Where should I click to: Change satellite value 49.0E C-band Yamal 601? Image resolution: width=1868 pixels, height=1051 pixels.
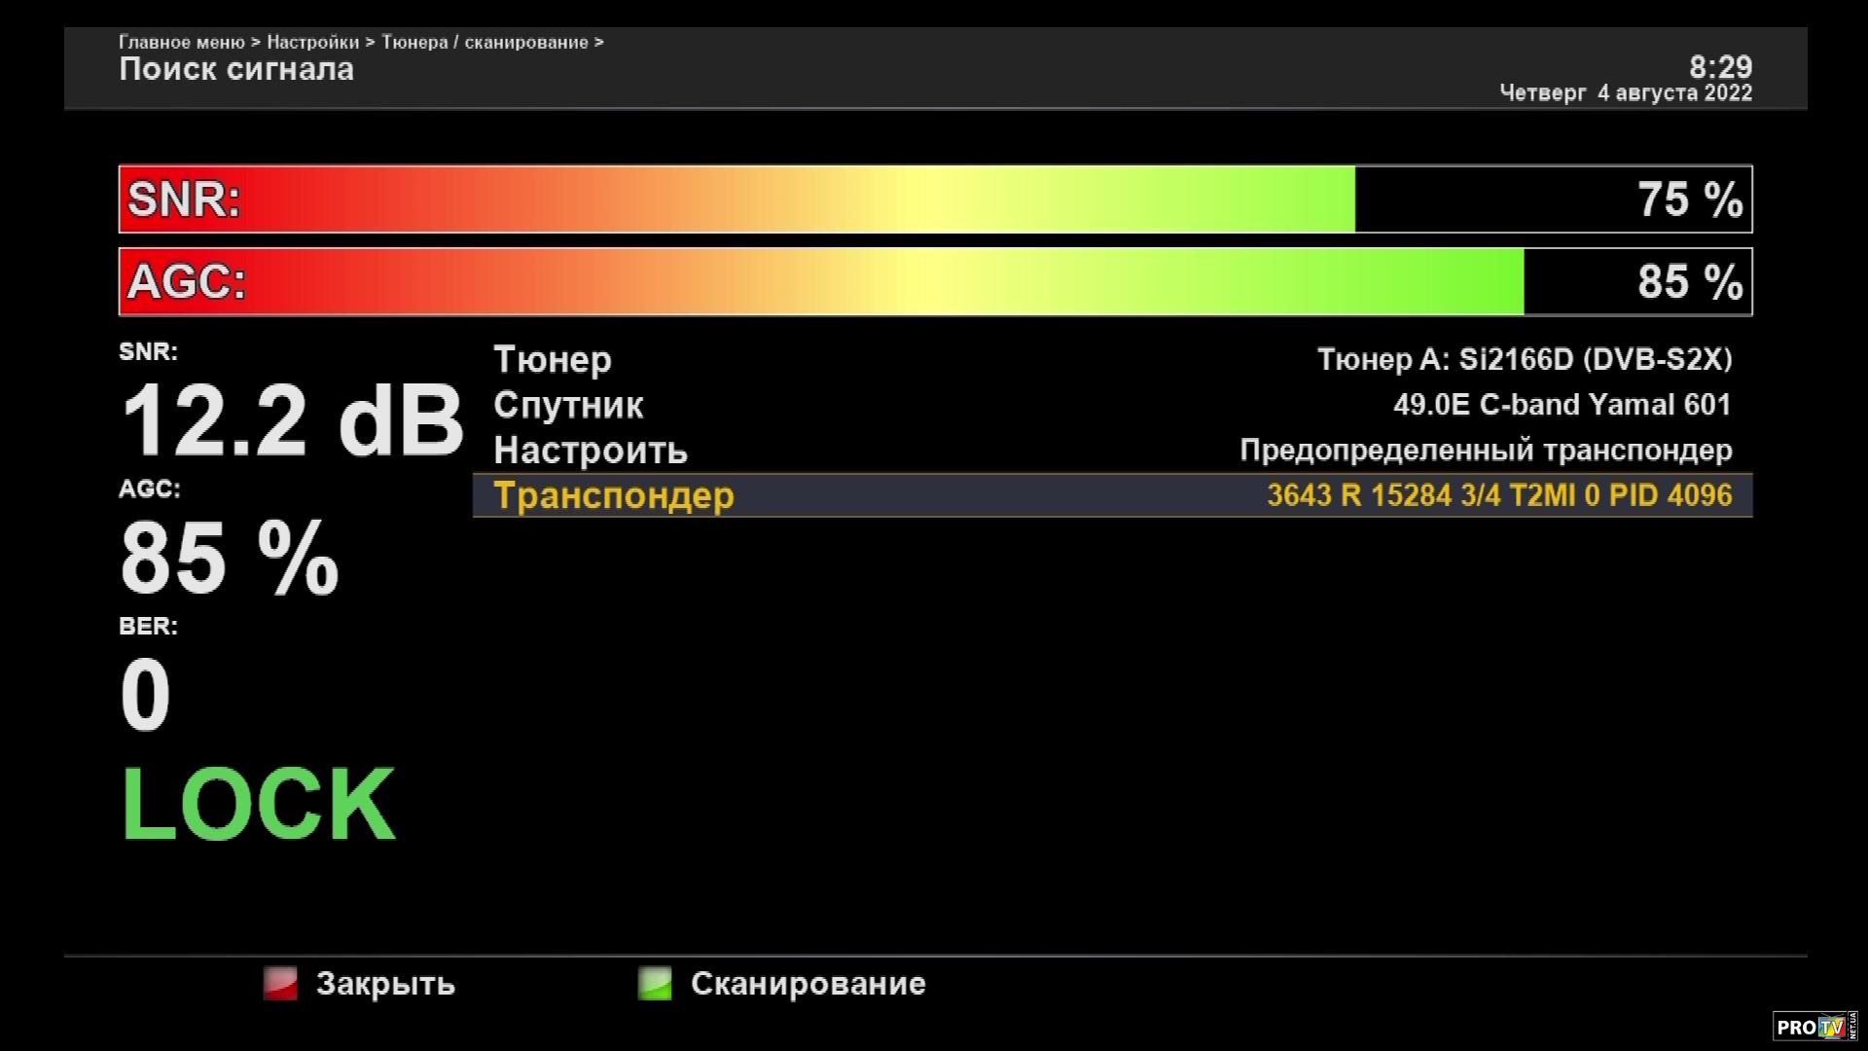[x=1562, y=405]
